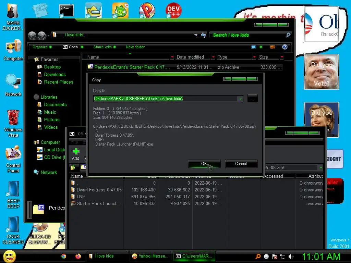Click the refresh button beside address bar
This screenshot has width=351, height=263.
pos(204,35)
